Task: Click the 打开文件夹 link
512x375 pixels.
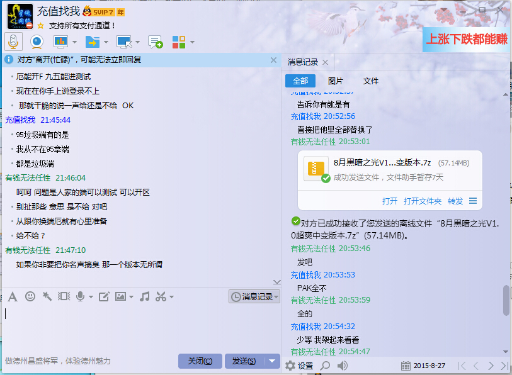Action: [x=422, y=201]
